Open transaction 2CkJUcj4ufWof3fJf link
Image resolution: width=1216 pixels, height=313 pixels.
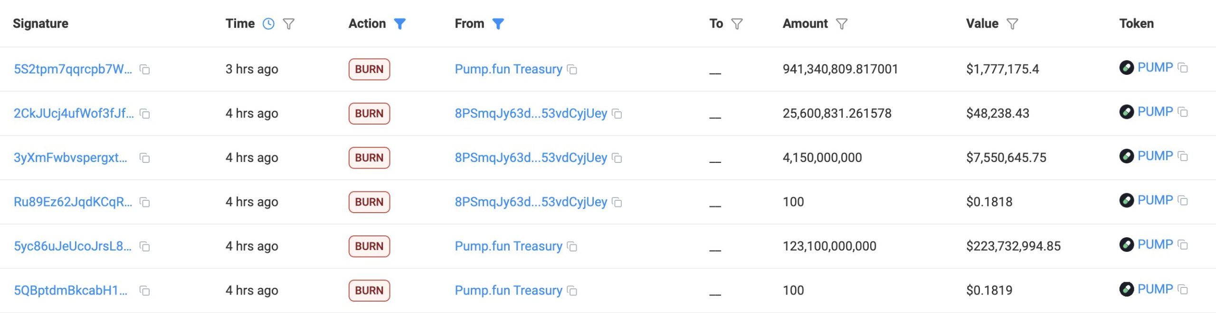point(74,113)
